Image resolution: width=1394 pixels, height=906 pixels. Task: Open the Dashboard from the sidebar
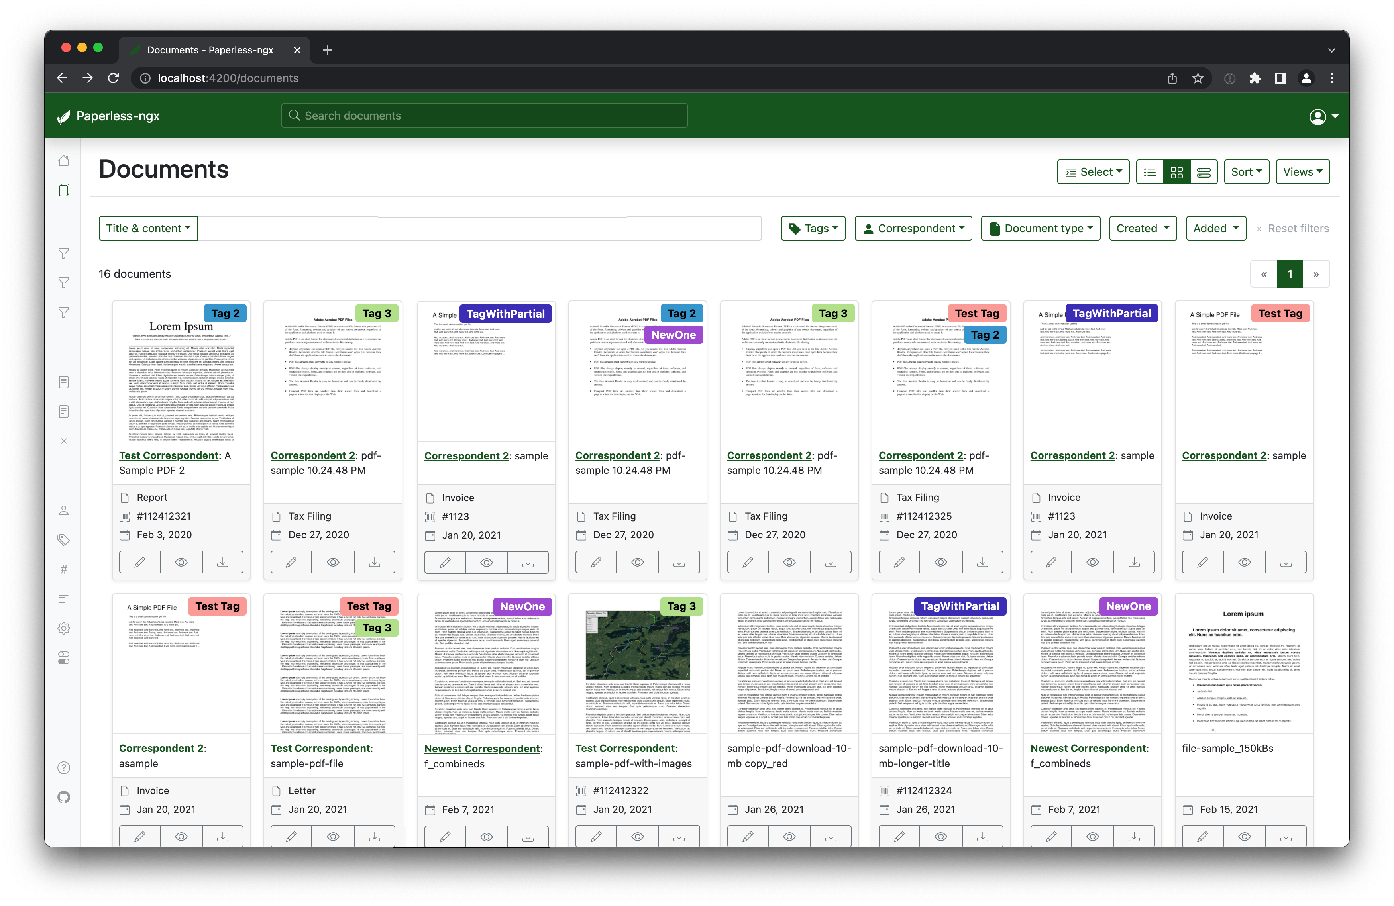63,161
